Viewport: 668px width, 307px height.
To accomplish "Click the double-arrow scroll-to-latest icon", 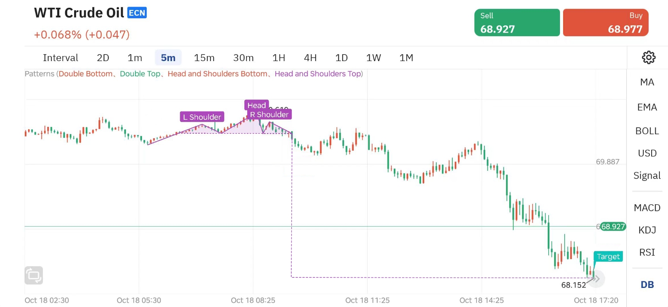I will click(596, 279).
